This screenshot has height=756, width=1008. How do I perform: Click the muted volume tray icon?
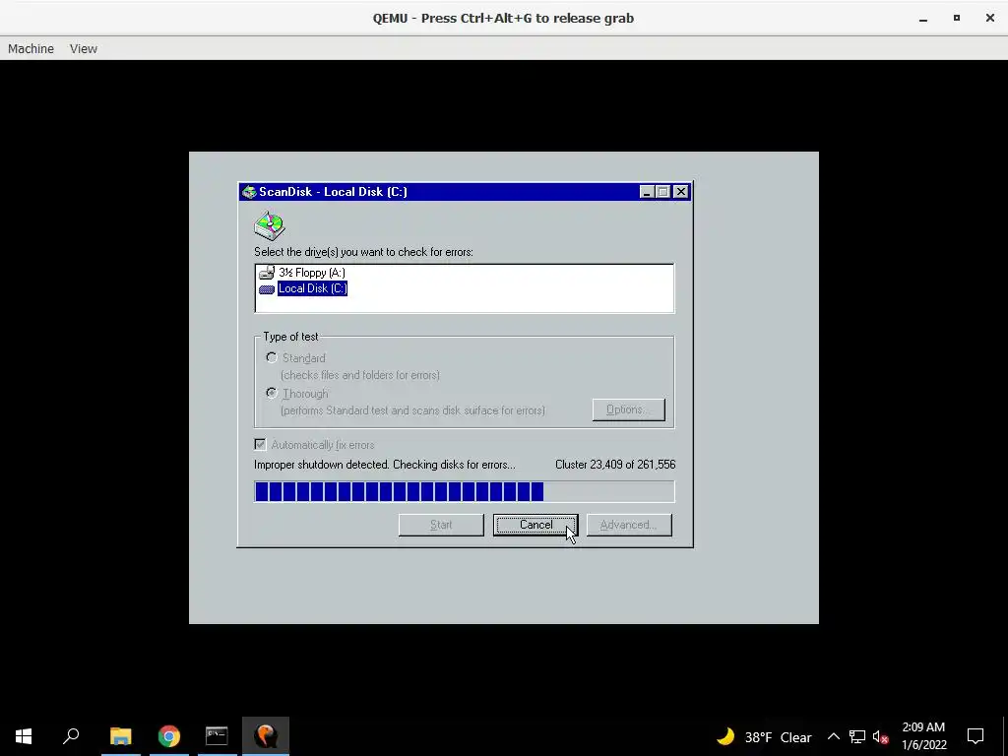880,736
